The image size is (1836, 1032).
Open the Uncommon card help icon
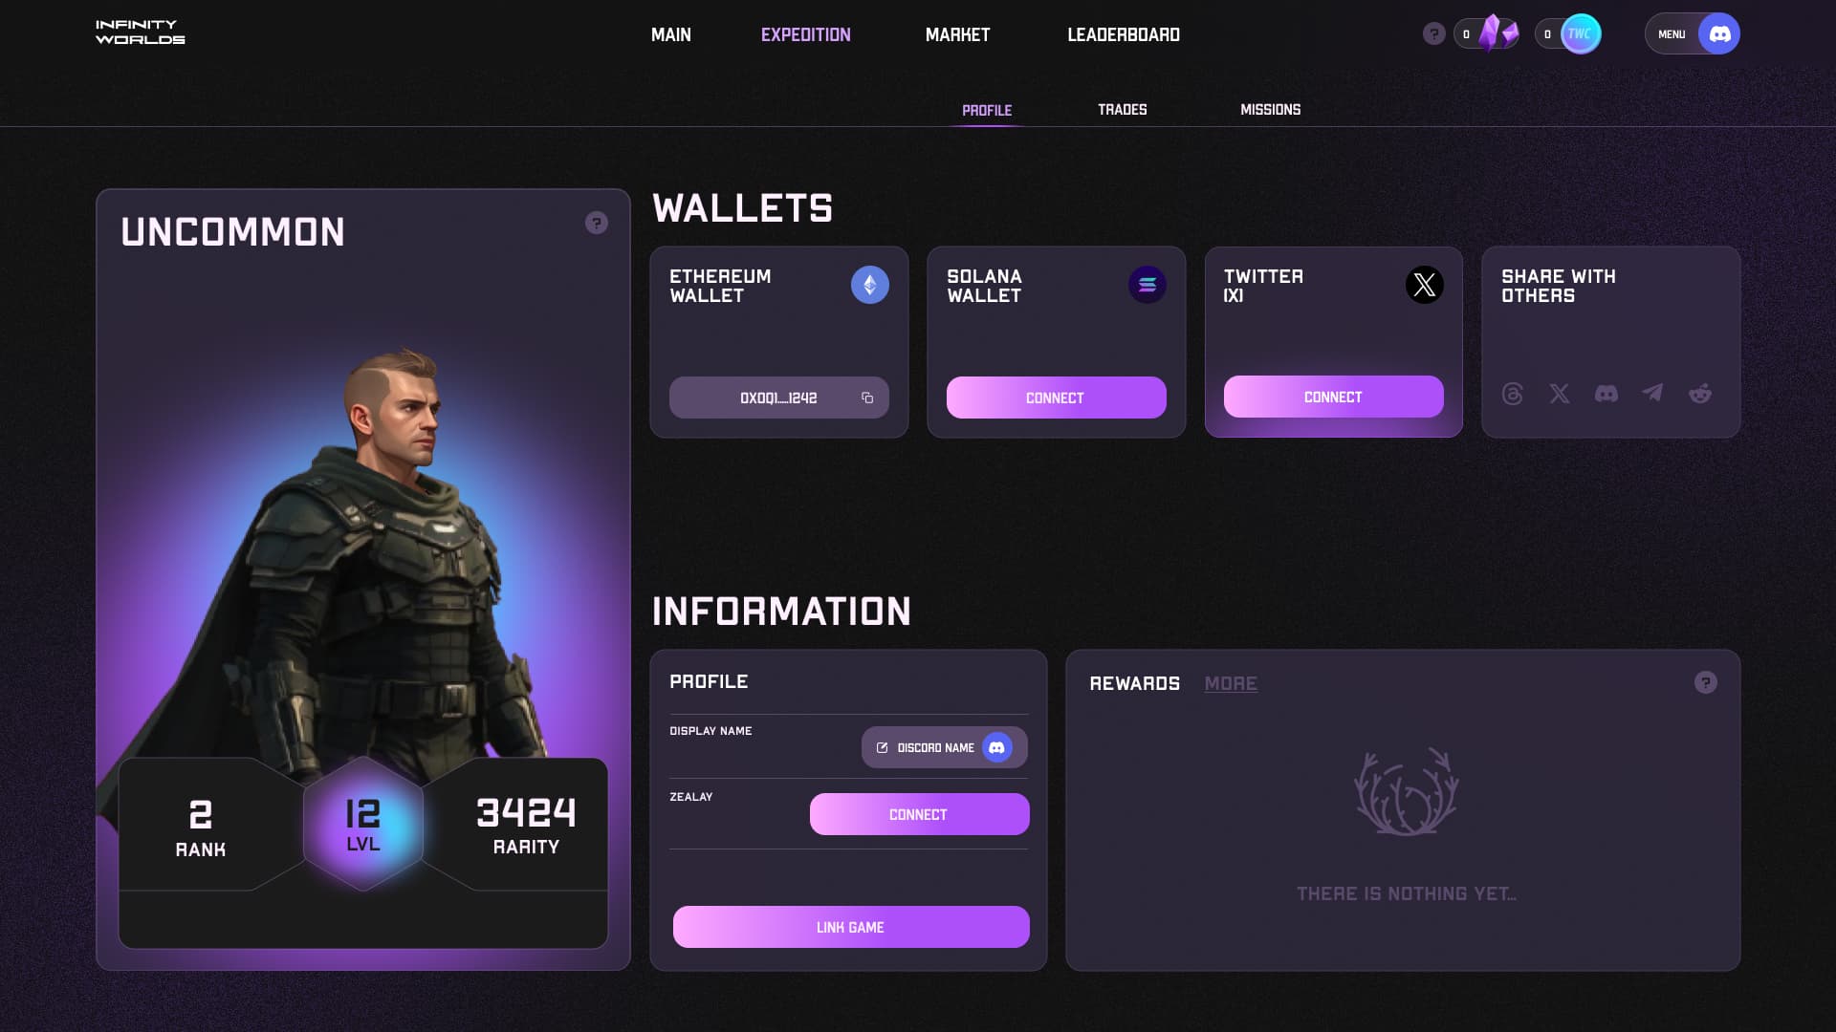tap(597, 223)
